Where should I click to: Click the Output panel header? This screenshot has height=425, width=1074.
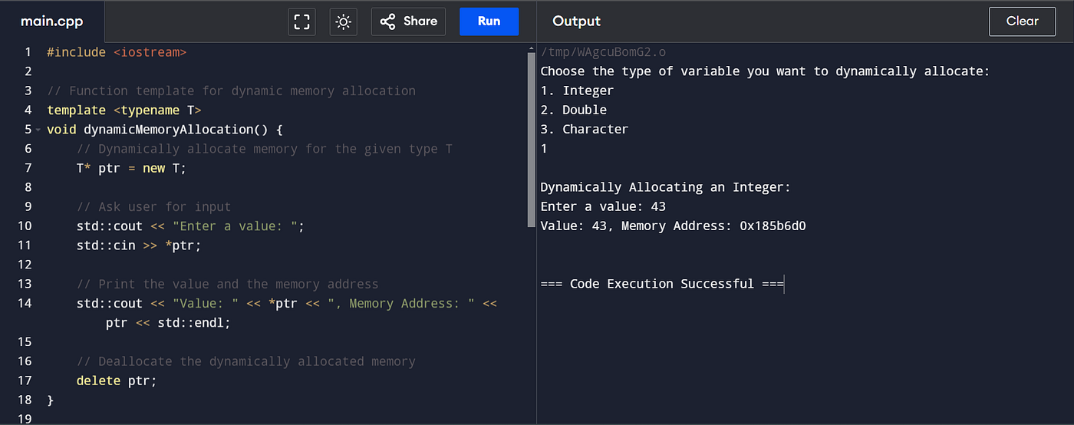click(x=576, y=21)
